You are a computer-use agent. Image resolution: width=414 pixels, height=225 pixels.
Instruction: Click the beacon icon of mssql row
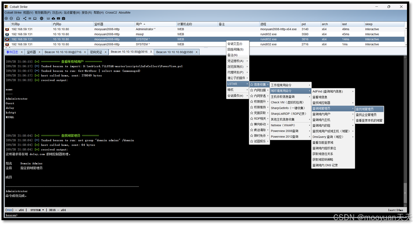click(x=7, y=34)
